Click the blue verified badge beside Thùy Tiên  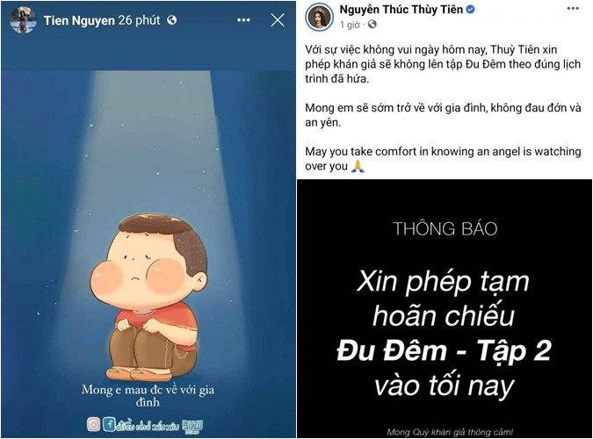470,10
